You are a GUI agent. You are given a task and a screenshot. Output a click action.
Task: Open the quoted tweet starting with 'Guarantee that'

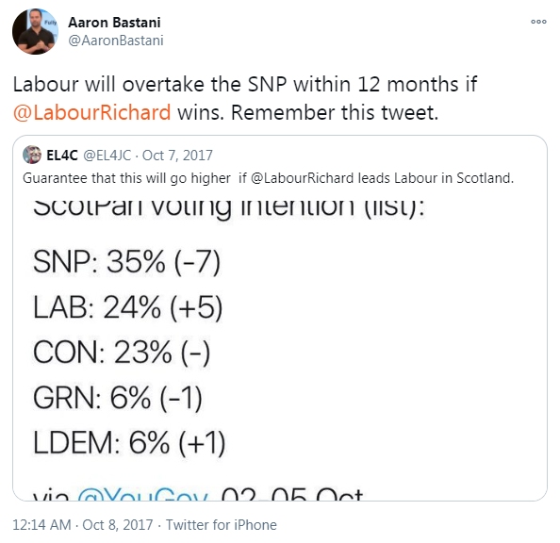pyautogui.click(x=280, y=318)
